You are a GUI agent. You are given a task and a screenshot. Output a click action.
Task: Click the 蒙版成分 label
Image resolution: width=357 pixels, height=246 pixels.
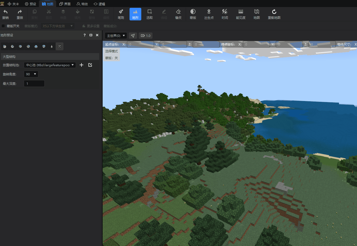[x=110, y=26]
